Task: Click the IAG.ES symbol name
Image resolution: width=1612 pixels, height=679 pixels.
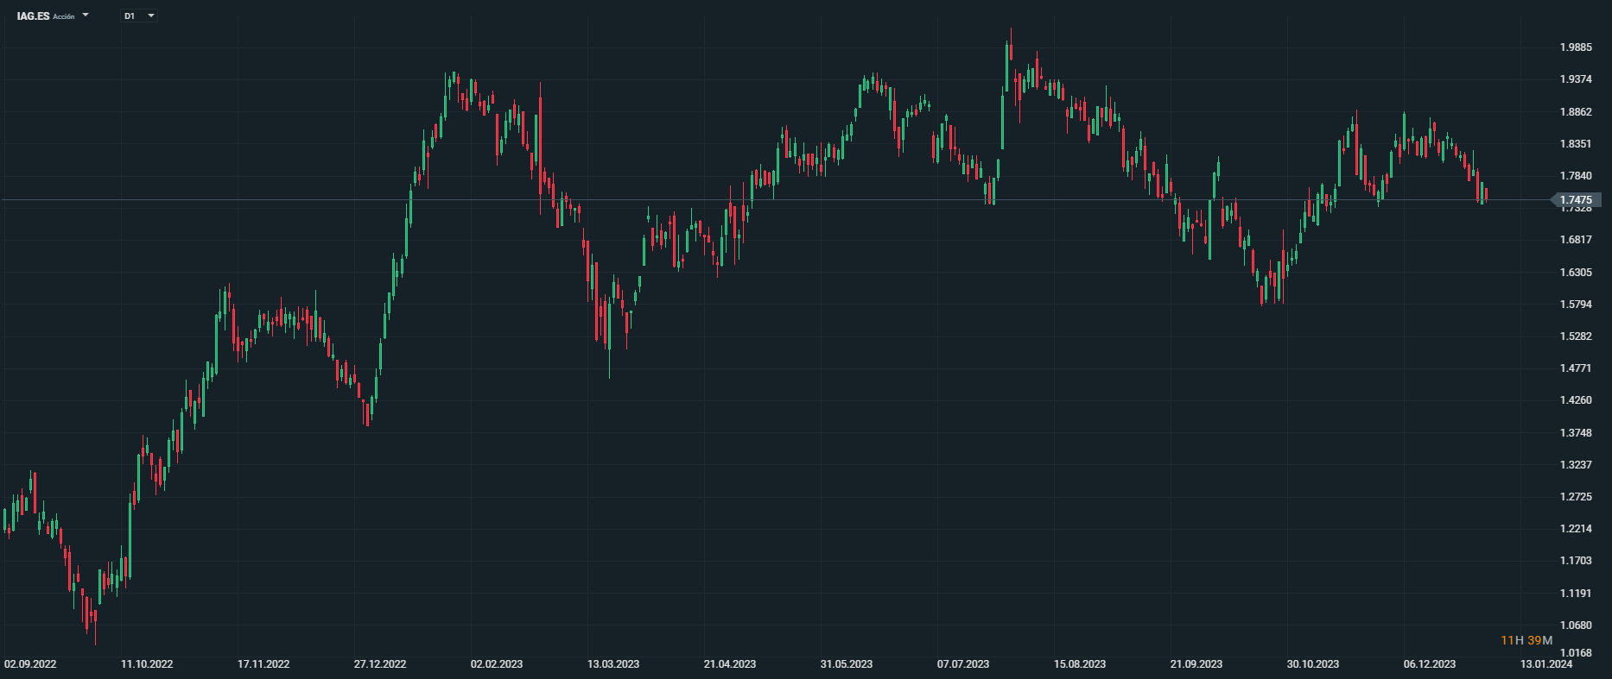Action: pyautogui.click(x=33, y=16)
